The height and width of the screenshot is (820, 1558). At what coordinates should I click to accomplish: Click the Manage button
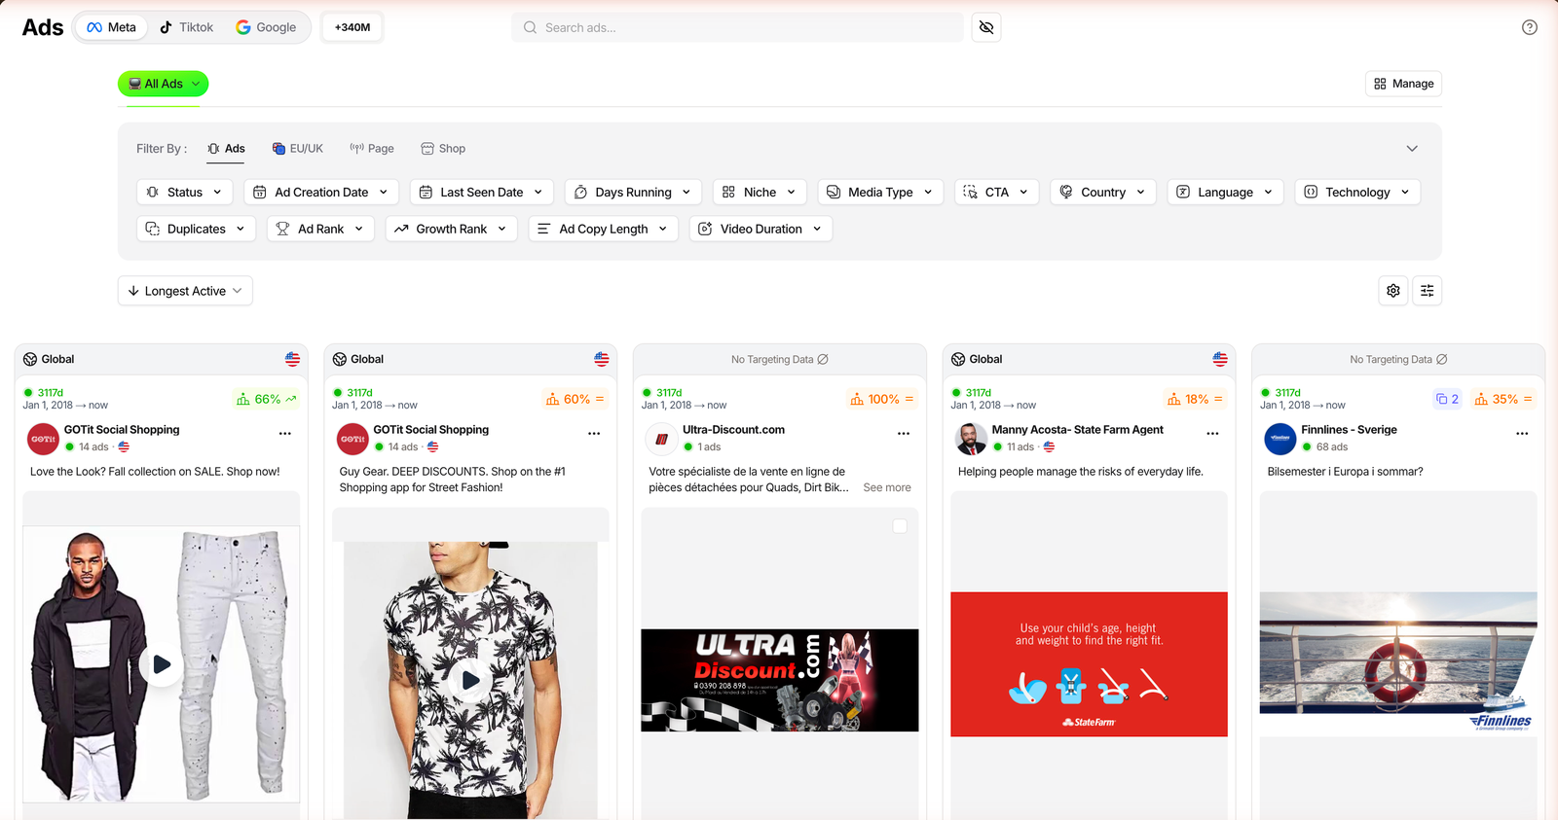[1403, 84]
